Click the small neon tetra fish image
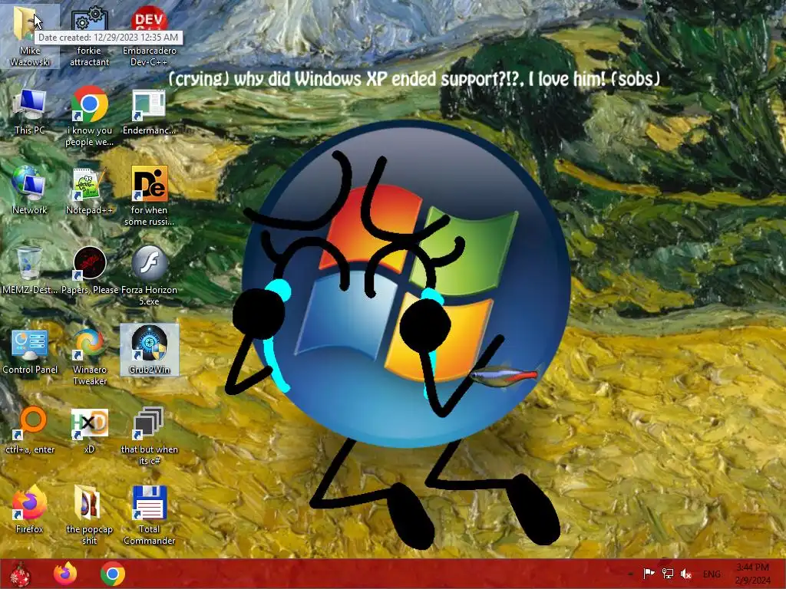The height and width of the screenshot is (589, 786). 504,375
